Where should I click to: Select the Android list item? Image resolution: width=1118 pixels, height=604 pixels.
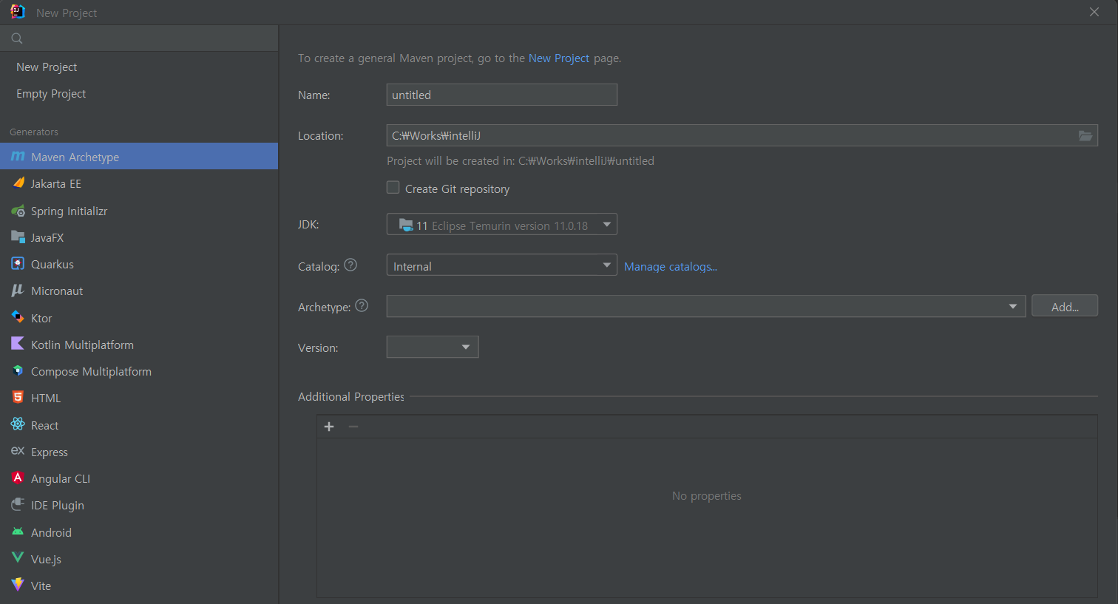coord(139,532)
